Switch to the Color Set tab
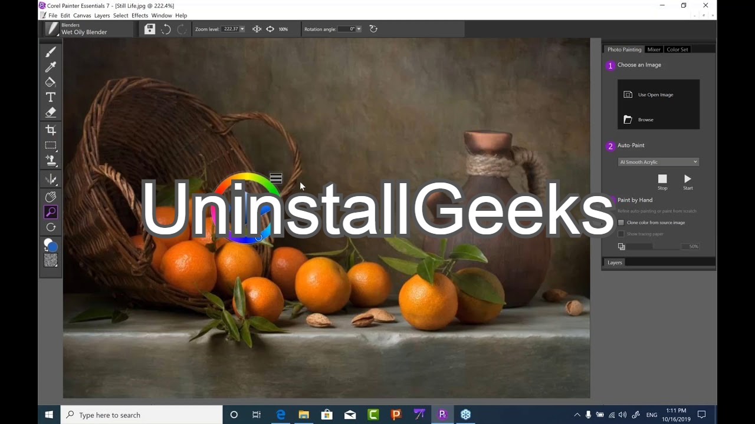 tap(677, 49)
